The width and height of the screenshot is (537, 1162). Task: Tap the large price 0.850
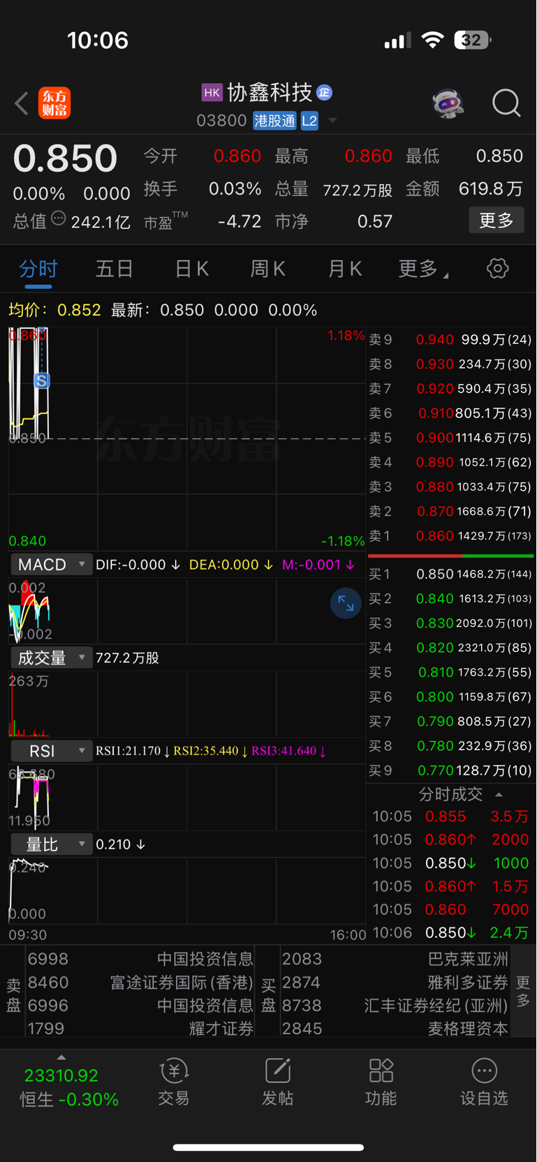click(x=65, y=158)
